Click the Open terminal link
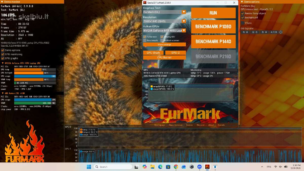304x171 pixels. point(176,125)
